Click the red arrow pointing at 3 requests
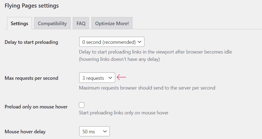 tap(121, 77)
